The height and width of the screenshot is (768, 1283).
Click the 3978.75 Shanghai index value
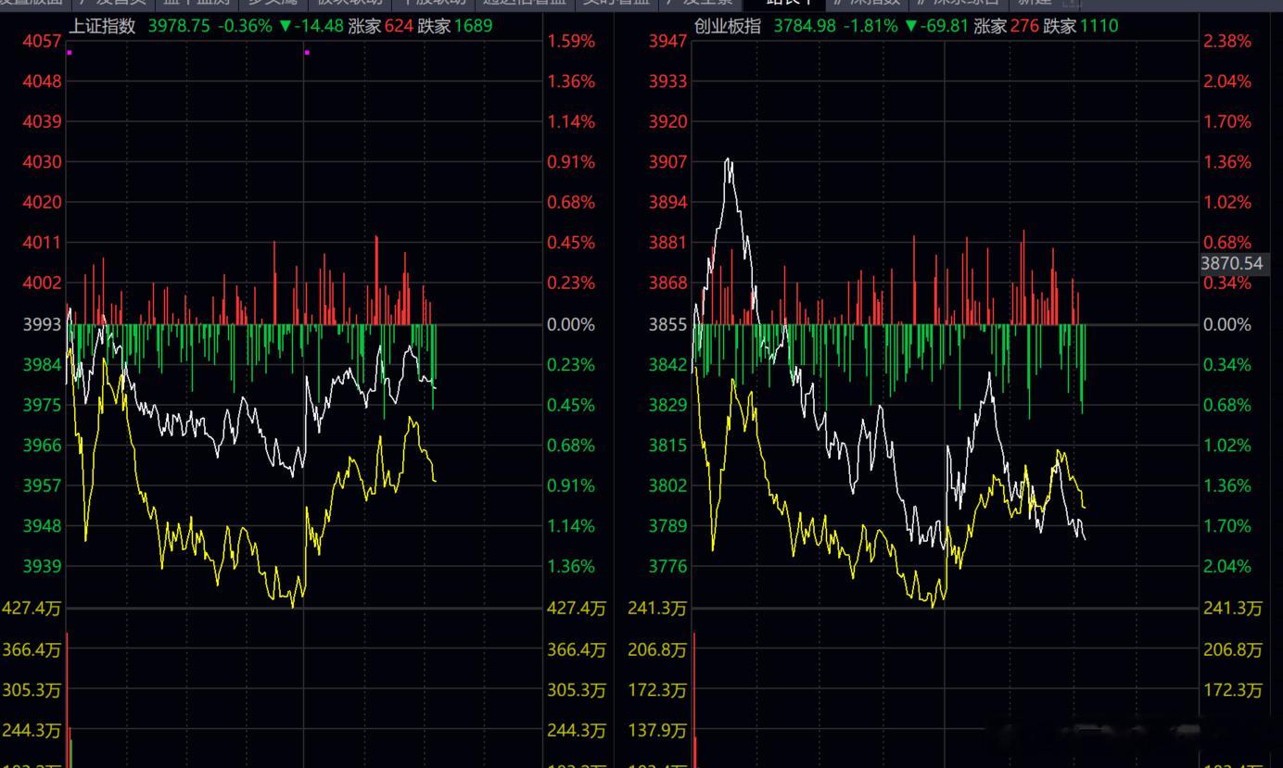(x=179, y=26)
